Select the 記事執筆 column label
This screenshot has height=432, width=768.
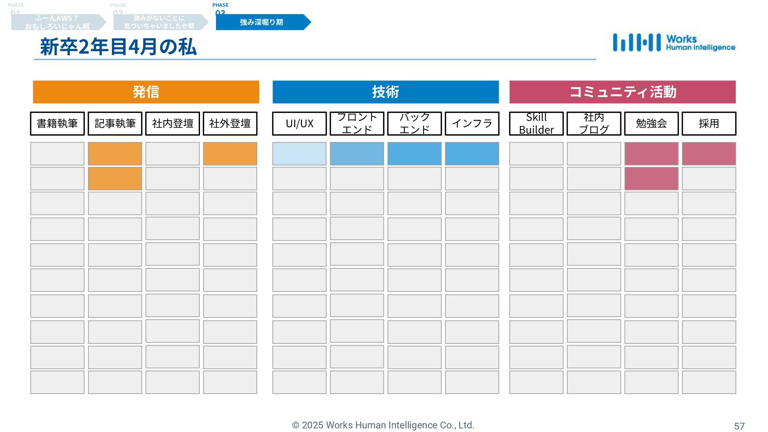115,124
